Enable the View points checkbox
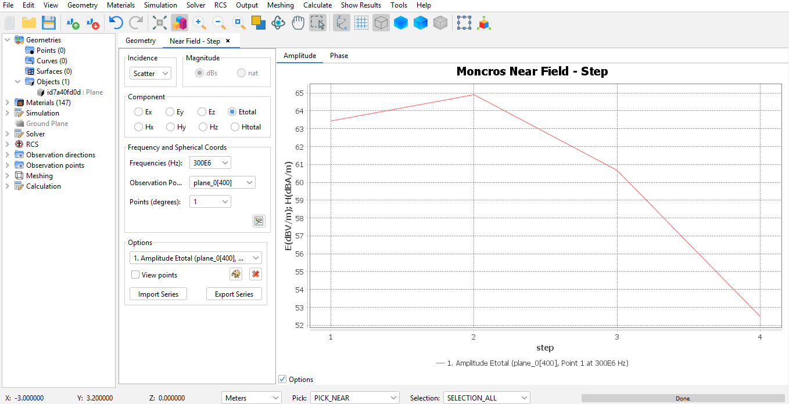This screenshot has width=789, height=404. pyautogui.click(x=135, y=275)
